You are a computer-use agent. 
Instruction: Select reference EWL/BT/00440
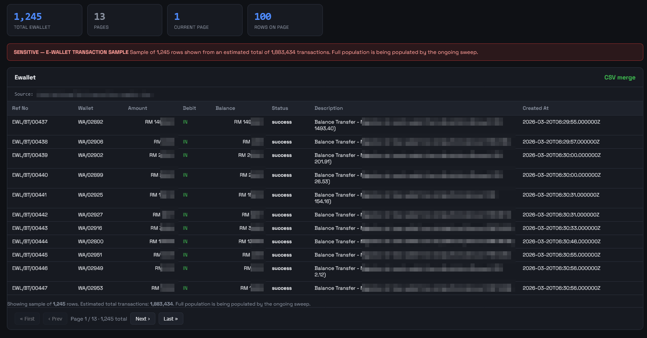click(x=30, y=175)
